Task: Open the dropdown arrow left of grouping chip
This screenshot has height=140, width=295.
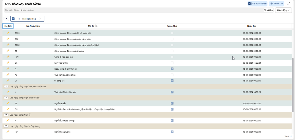Action: [6, 18]
